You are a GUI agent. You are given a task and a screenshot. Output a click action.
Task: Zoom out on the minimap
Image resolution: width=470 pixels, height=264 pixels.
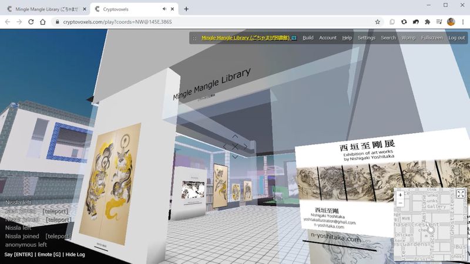pos(400,203)
